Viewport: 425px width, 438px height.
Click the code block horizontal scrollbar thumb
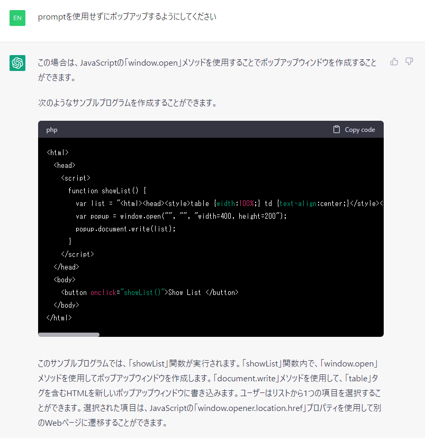[x=69, y=334]
